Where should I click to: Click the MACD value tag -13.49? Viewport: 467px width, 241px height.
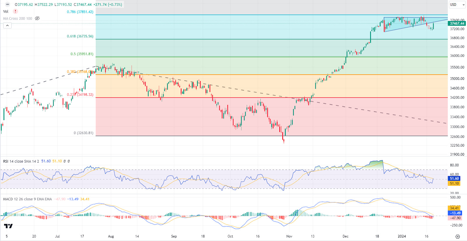coord(455,213)
